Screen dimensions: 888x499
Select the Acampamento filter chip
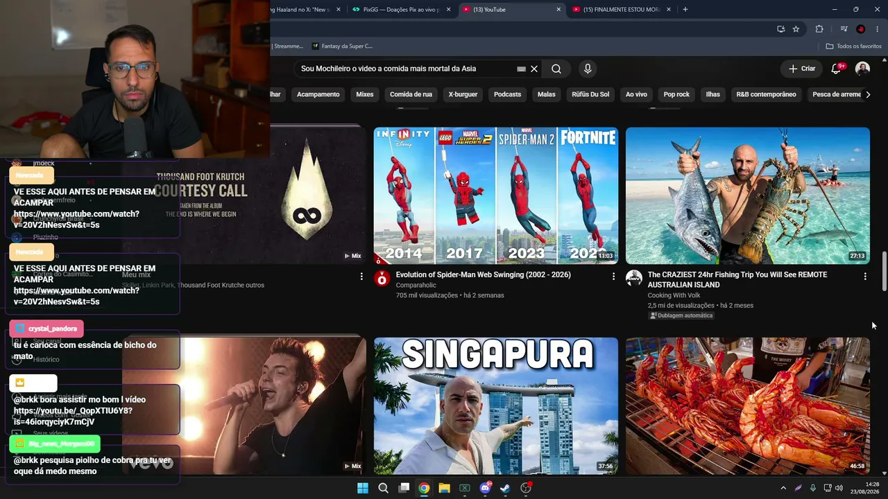[x=318, y=94]
